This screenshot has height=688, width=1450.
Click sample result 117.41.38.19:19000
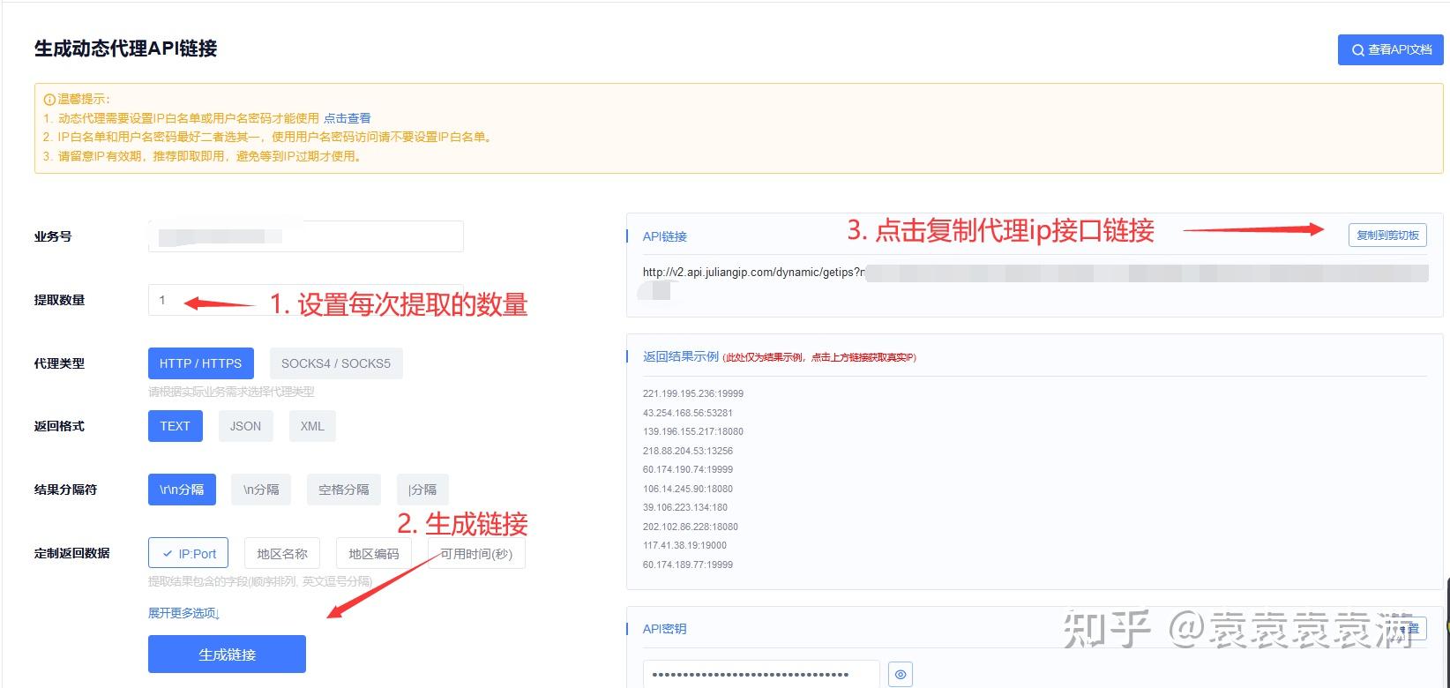(685, 545)
